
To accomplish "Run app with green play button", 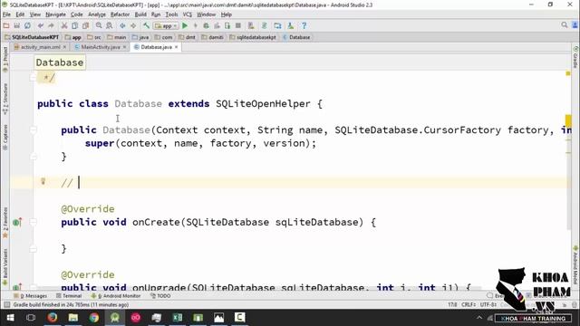I will click(185, 25).
